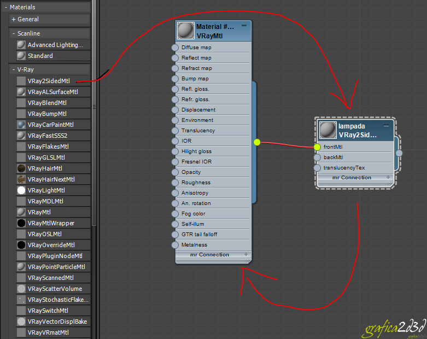Click the Opacity input socket
This screenshot has height=339, width=427.
tap(175, 172)
